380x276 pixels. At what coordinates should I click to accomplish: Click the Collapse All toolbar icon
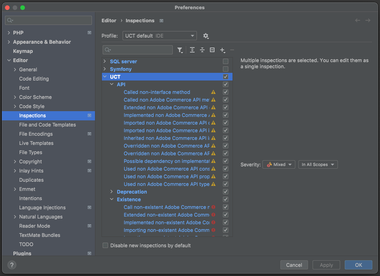point(202,50)
